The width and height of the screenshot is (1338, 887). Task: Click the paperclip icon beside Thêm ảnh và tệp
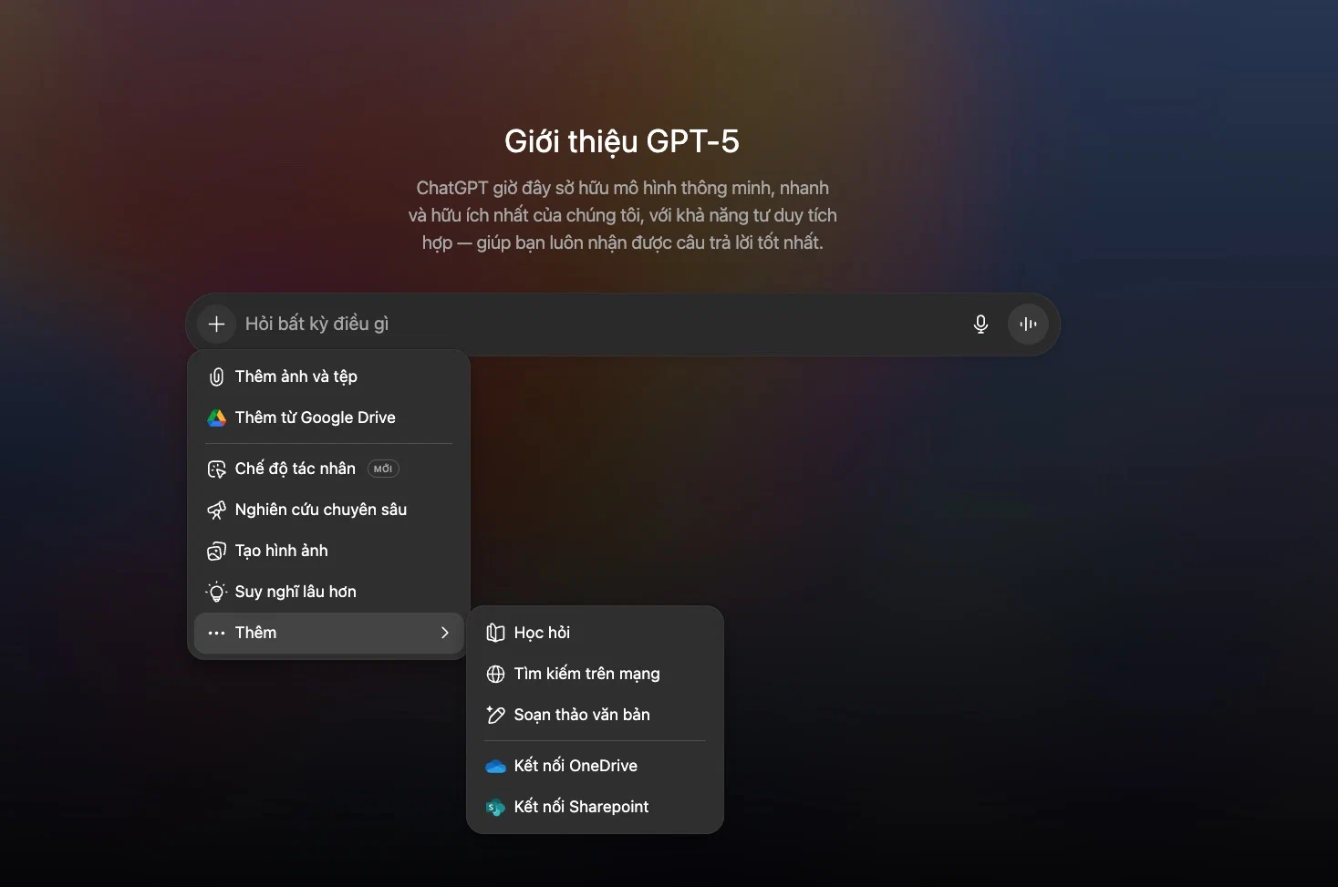216,376
